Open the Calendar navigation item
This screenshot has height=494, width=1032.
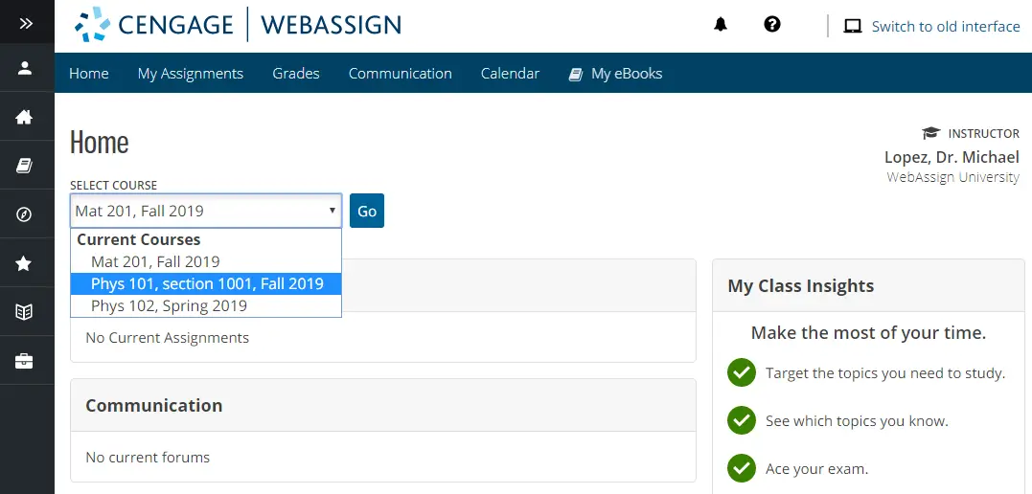click(510, 74)
